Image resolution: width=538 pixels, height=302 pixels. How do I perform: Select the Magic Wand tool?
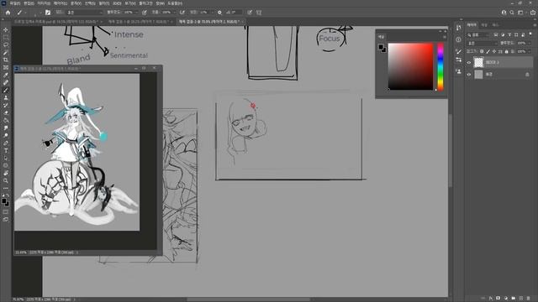coord(6,52)
